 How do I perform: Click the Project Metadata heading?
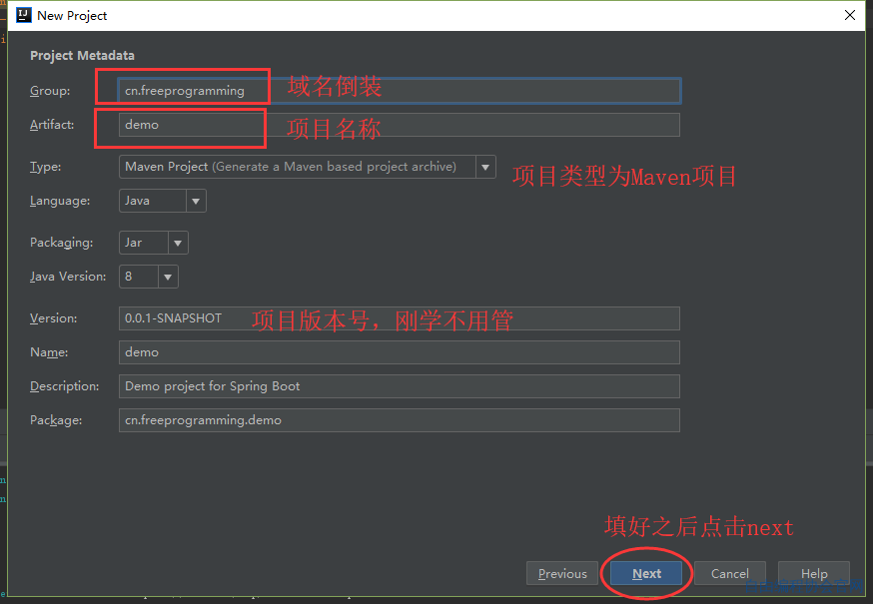click(82, 56)
